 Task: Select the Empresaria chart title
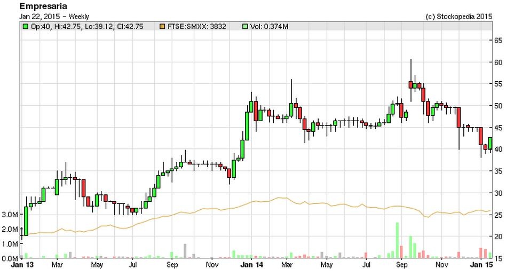pos(44,6)
